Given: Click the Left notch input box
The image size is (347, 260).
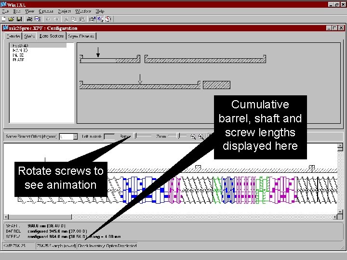Looking at the screenshot, I should click(109, 137).
